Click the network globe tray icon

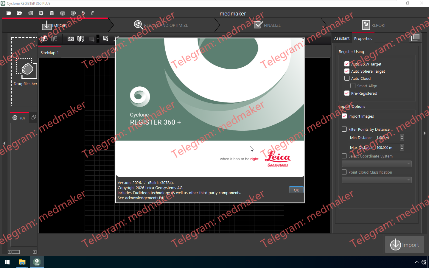424,262
